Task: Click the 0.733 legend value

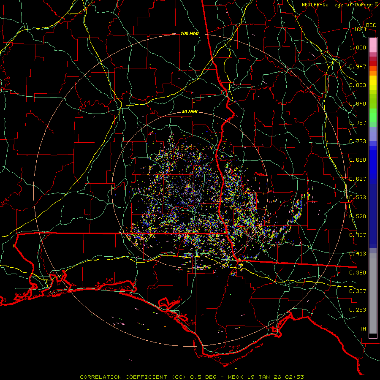Action: click(x=358, y=141)
